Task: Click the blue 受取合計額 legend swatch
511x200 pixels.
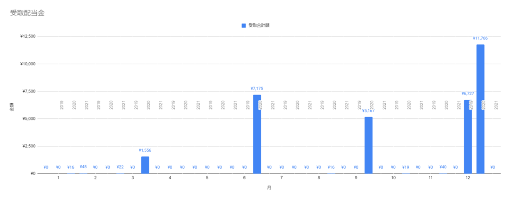Action: click(x=244, y=26)
